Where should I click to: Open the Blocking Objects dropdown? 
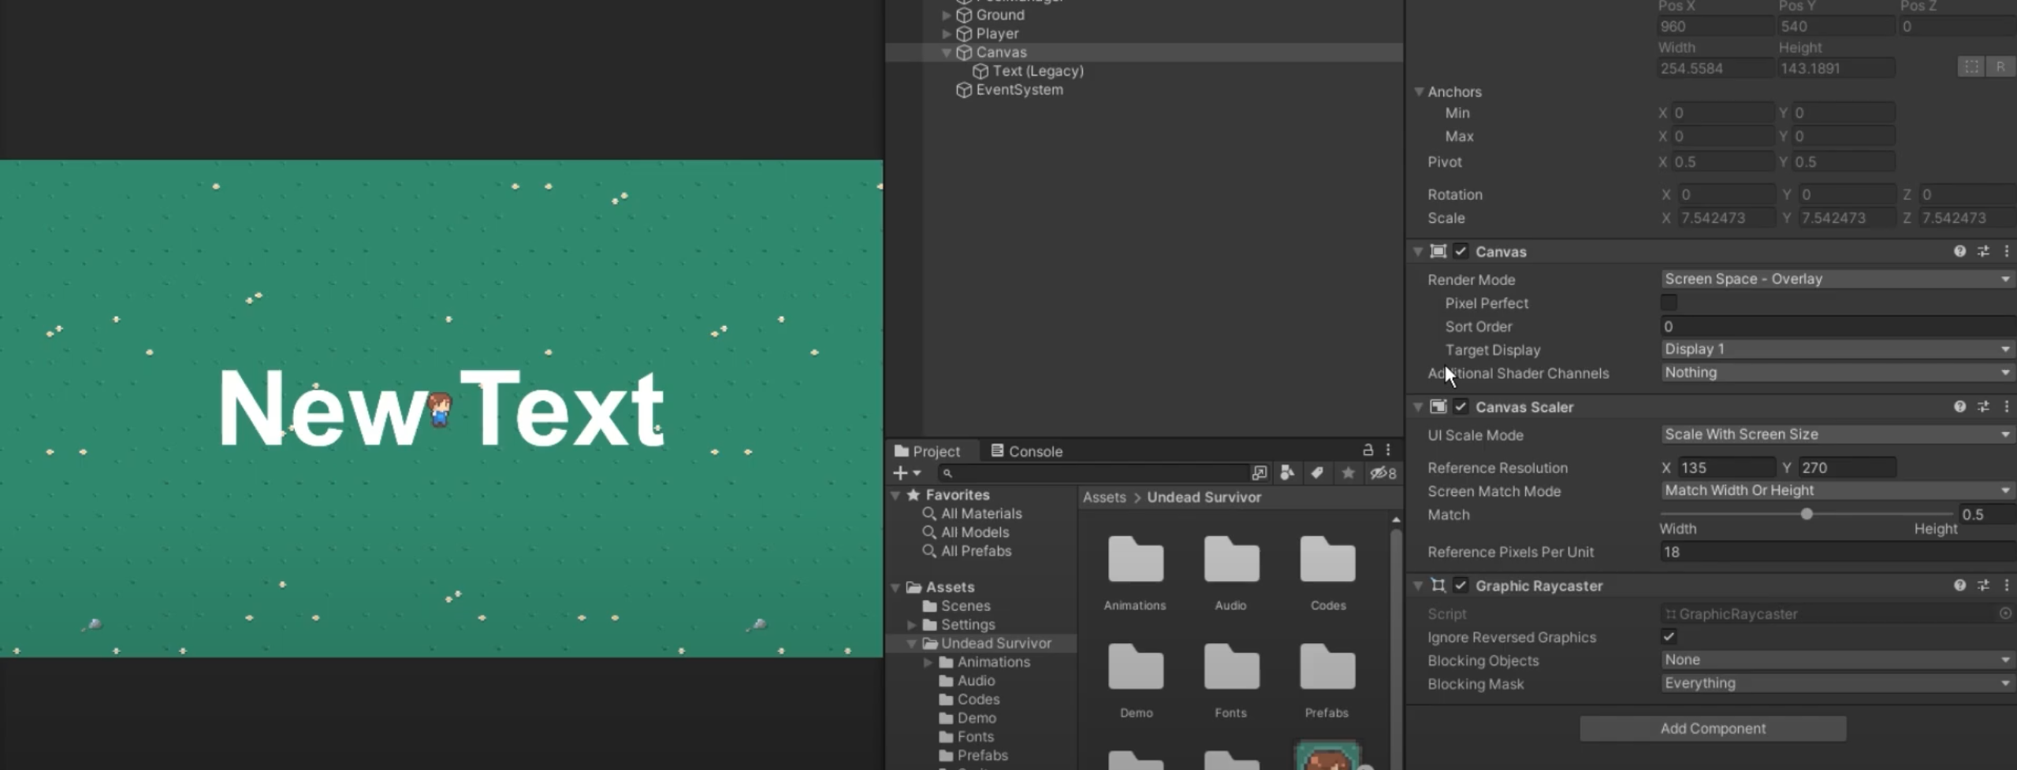click(1837, 660)
